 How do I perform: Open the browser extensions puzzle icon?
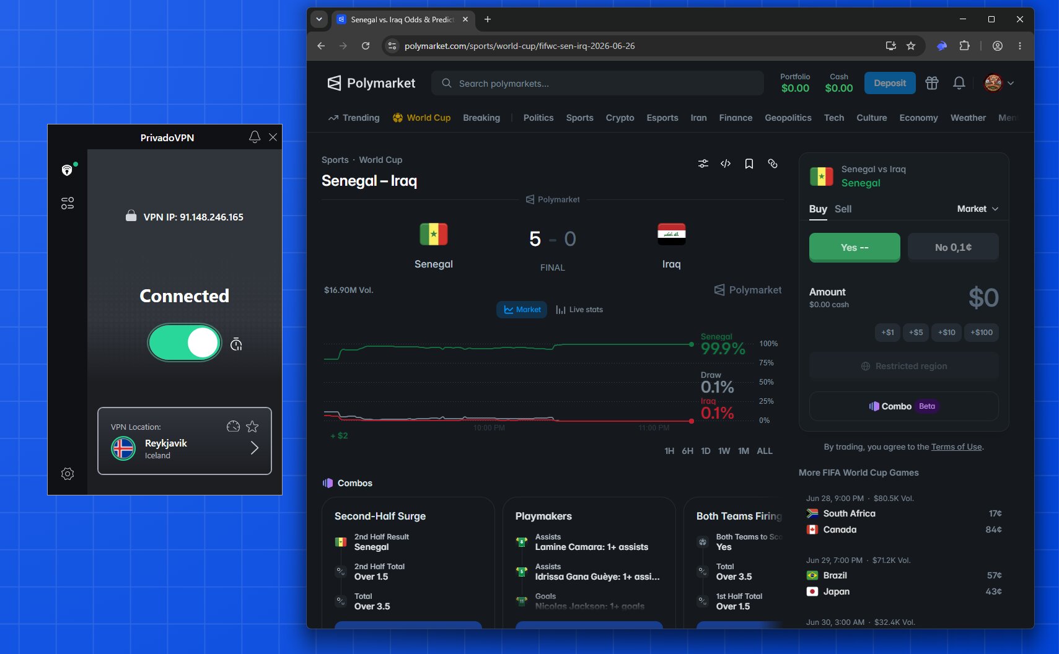[x=964, y=46]
